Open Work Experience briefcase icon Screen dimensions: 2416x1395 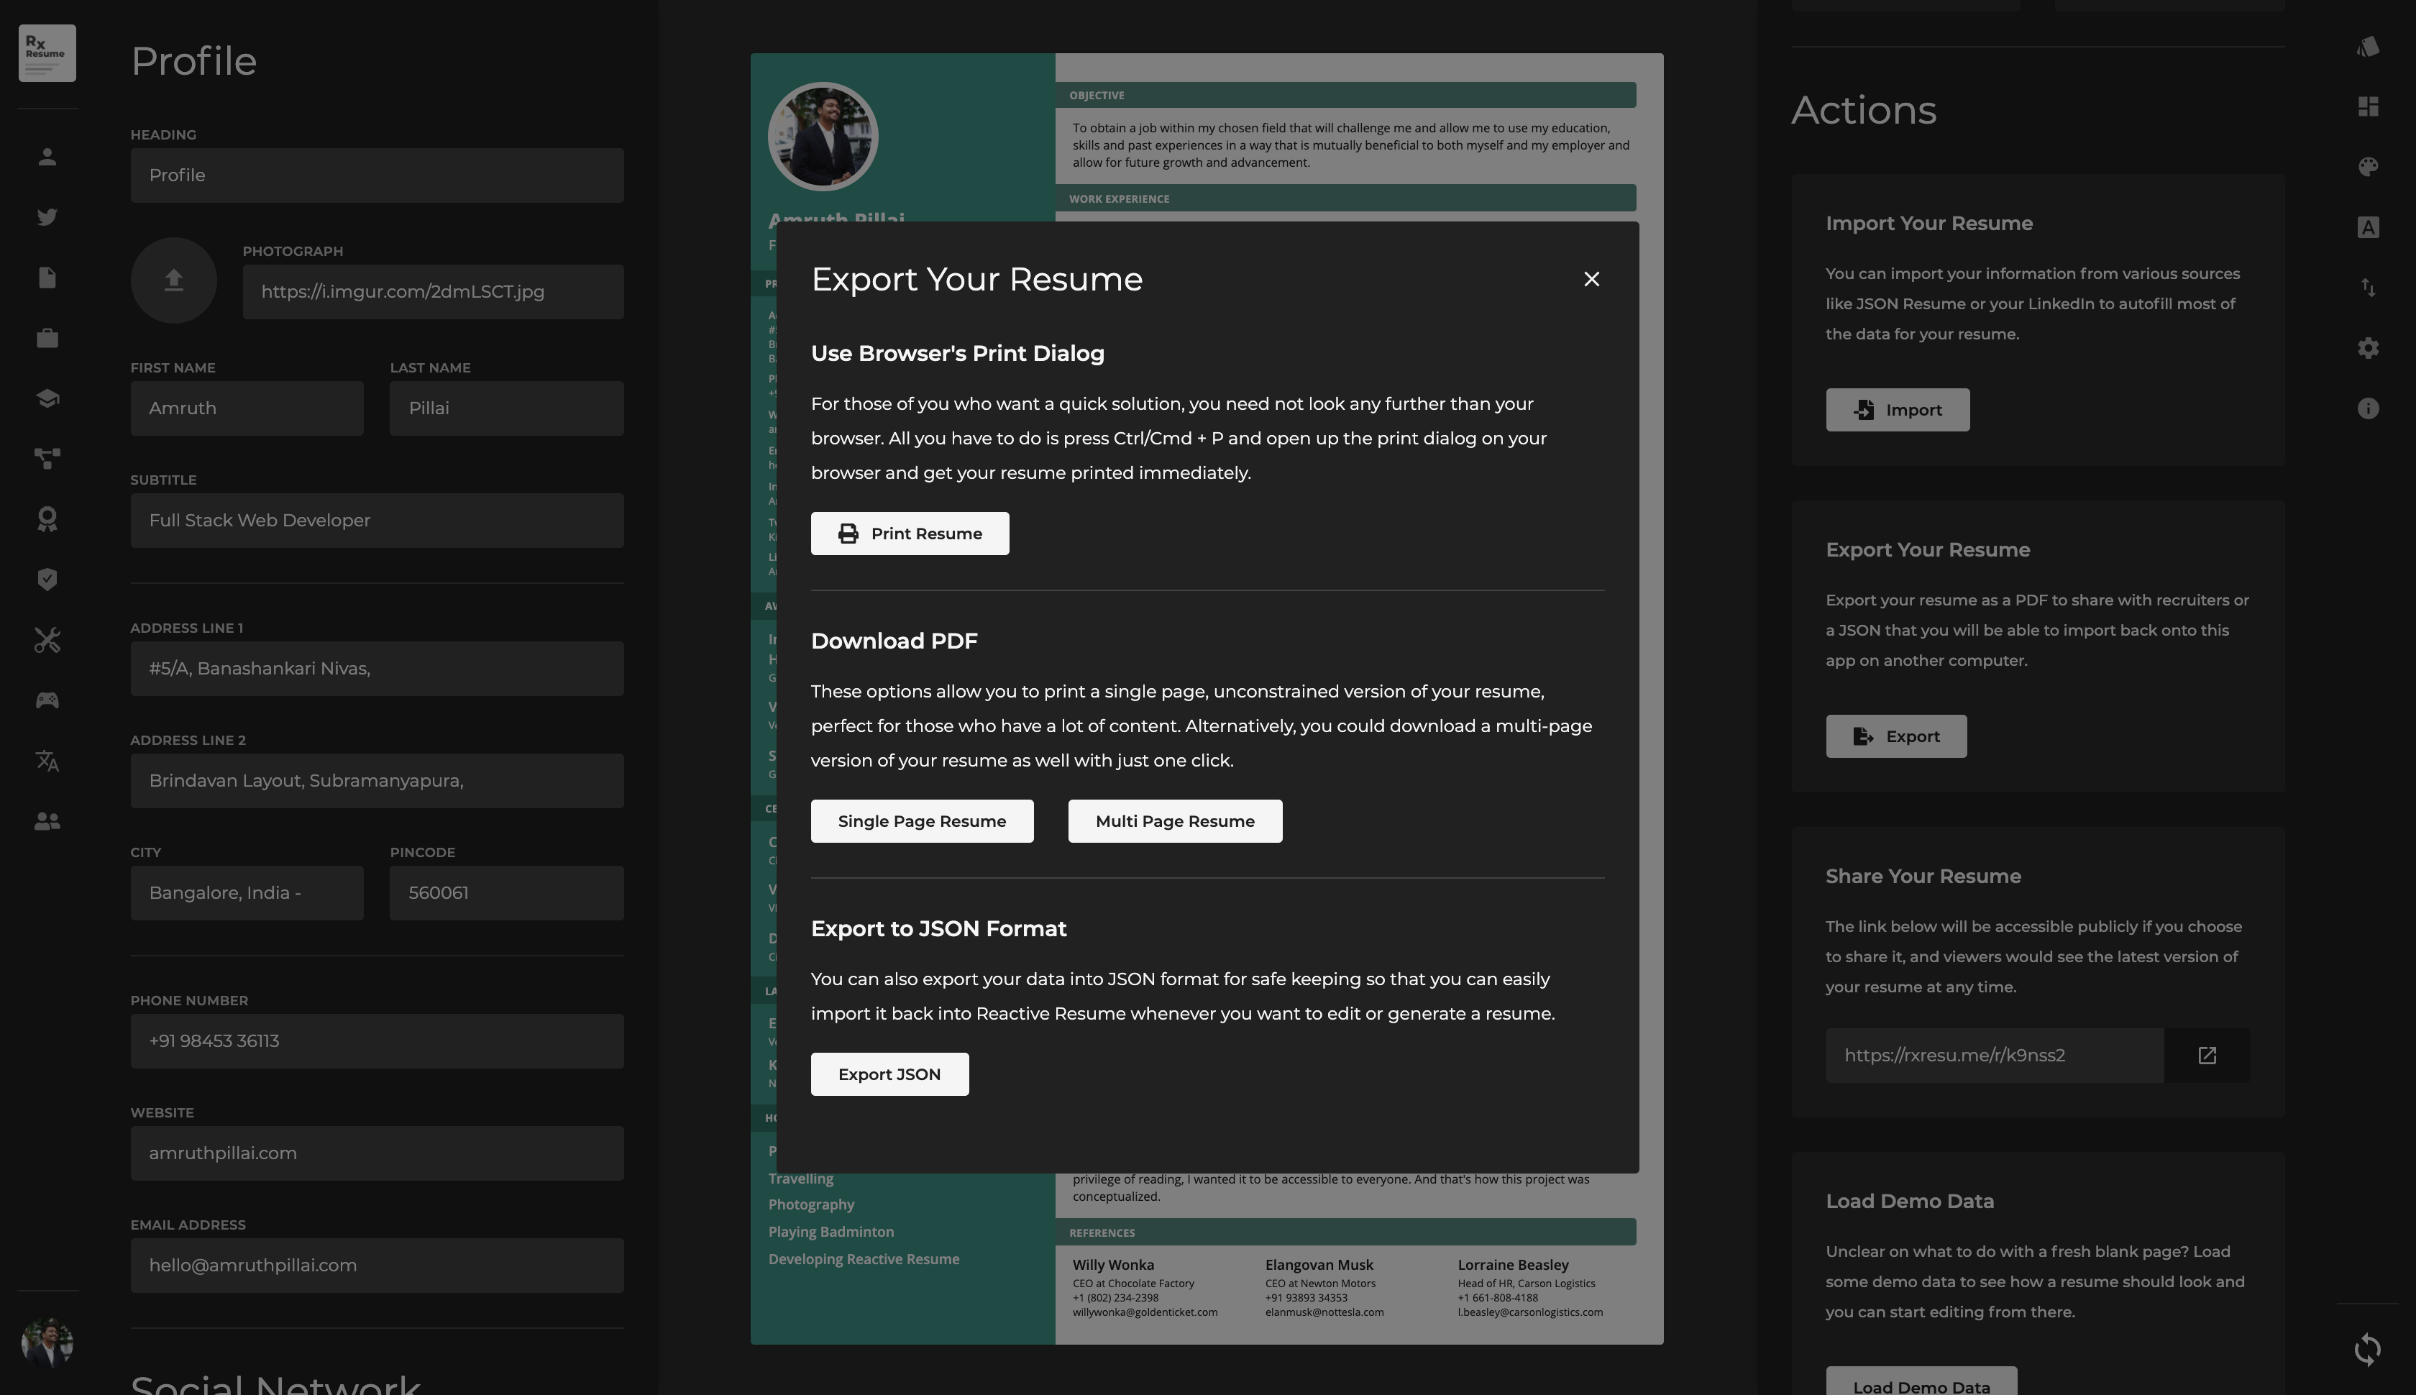click(47, 338)
